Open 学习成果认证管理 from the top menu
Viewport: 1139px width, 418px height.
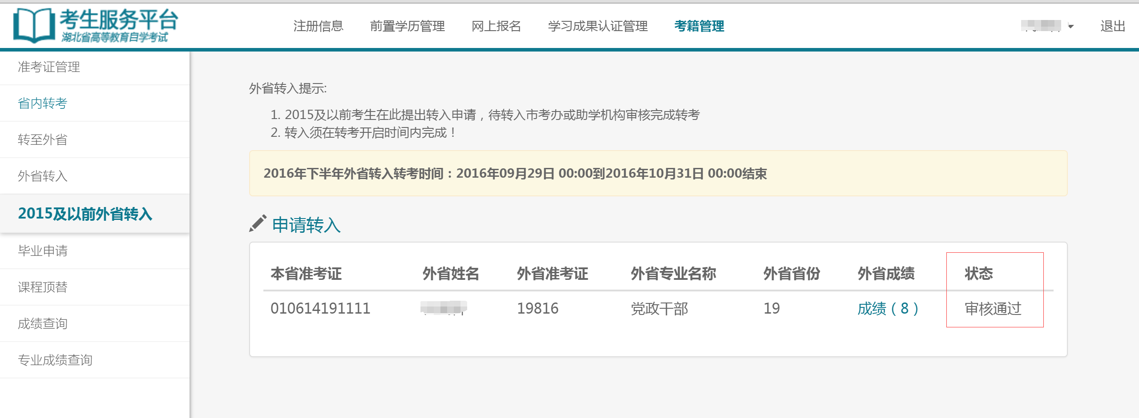coord(598,26)
